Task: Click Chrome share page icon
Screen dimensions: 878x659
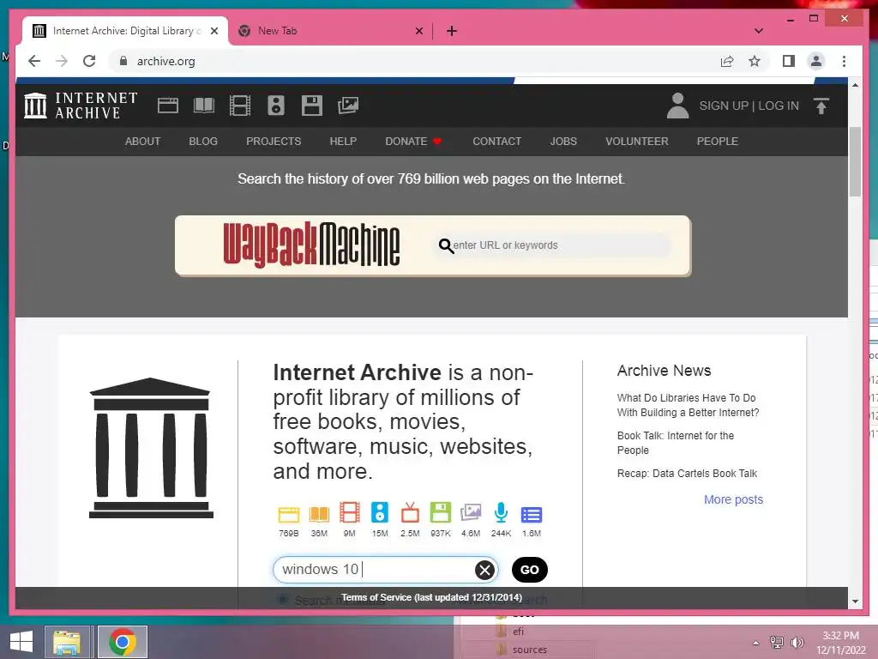Action: pos(727,61)
